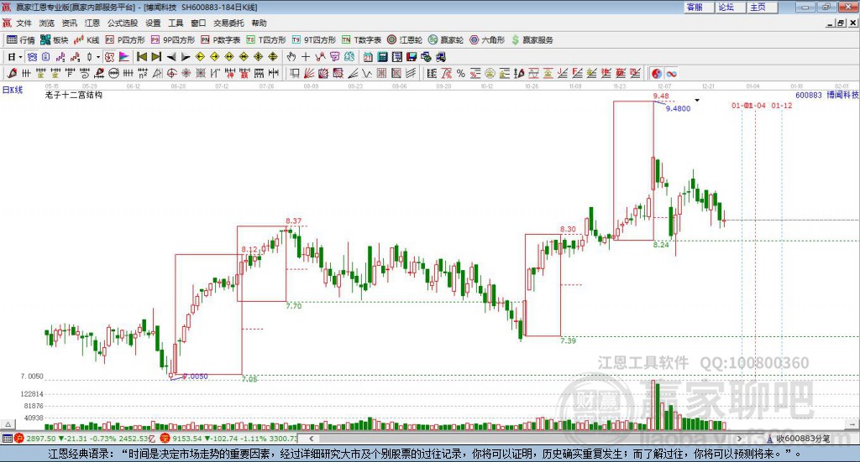Click the small black dropdown triangle near 9.48
Image resolution: width=860 pixels, height=462 pixels.
pyautogui.click(x=697, y=100)
